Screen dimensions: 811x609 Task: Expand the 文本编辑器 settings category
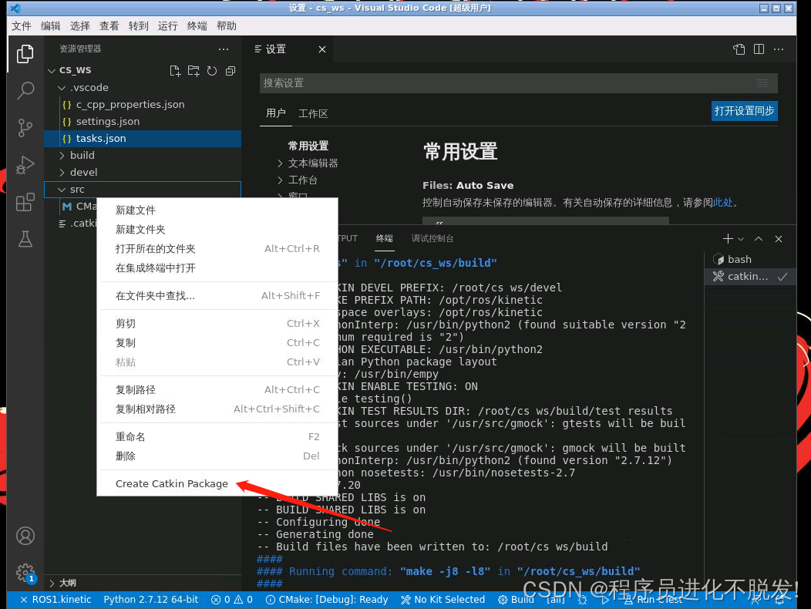(280, 163)
